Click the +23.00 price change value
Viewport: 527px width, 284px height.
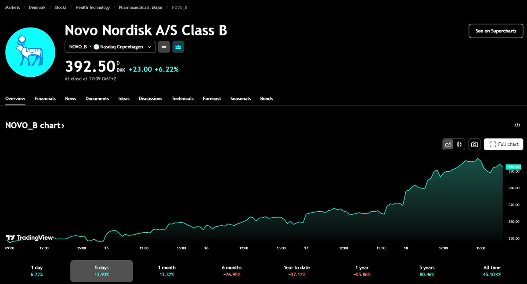pyautogui.click(x=140, y=69)
